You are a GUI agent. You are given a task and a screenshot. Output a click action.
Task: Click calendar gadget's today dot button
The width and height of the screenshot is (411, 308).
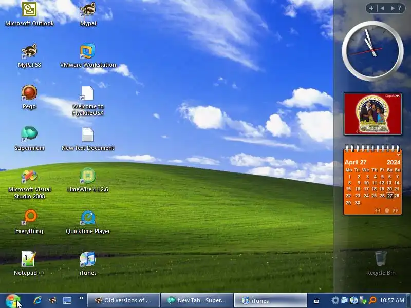click(387, 210)
